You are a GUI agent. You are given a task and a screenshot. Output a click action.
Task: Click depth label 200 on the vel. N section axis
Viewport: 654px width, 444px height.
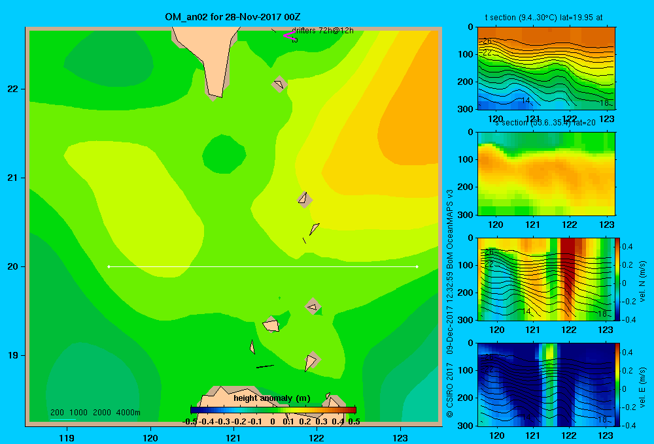[466, 293]
